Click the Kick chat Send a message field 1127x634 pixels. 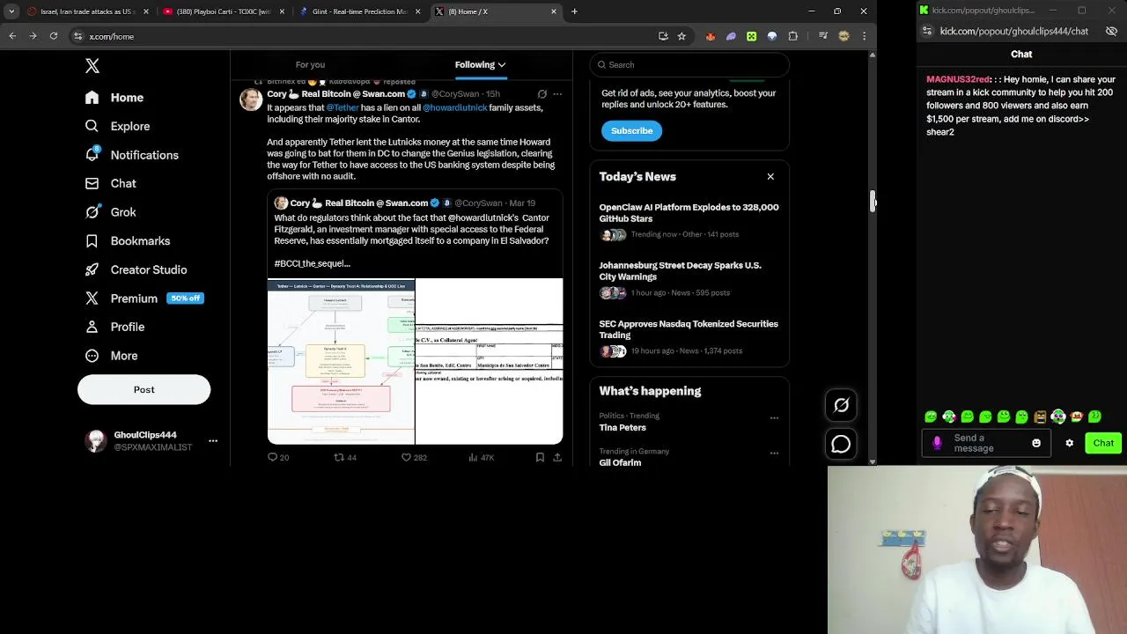point(988,443)
